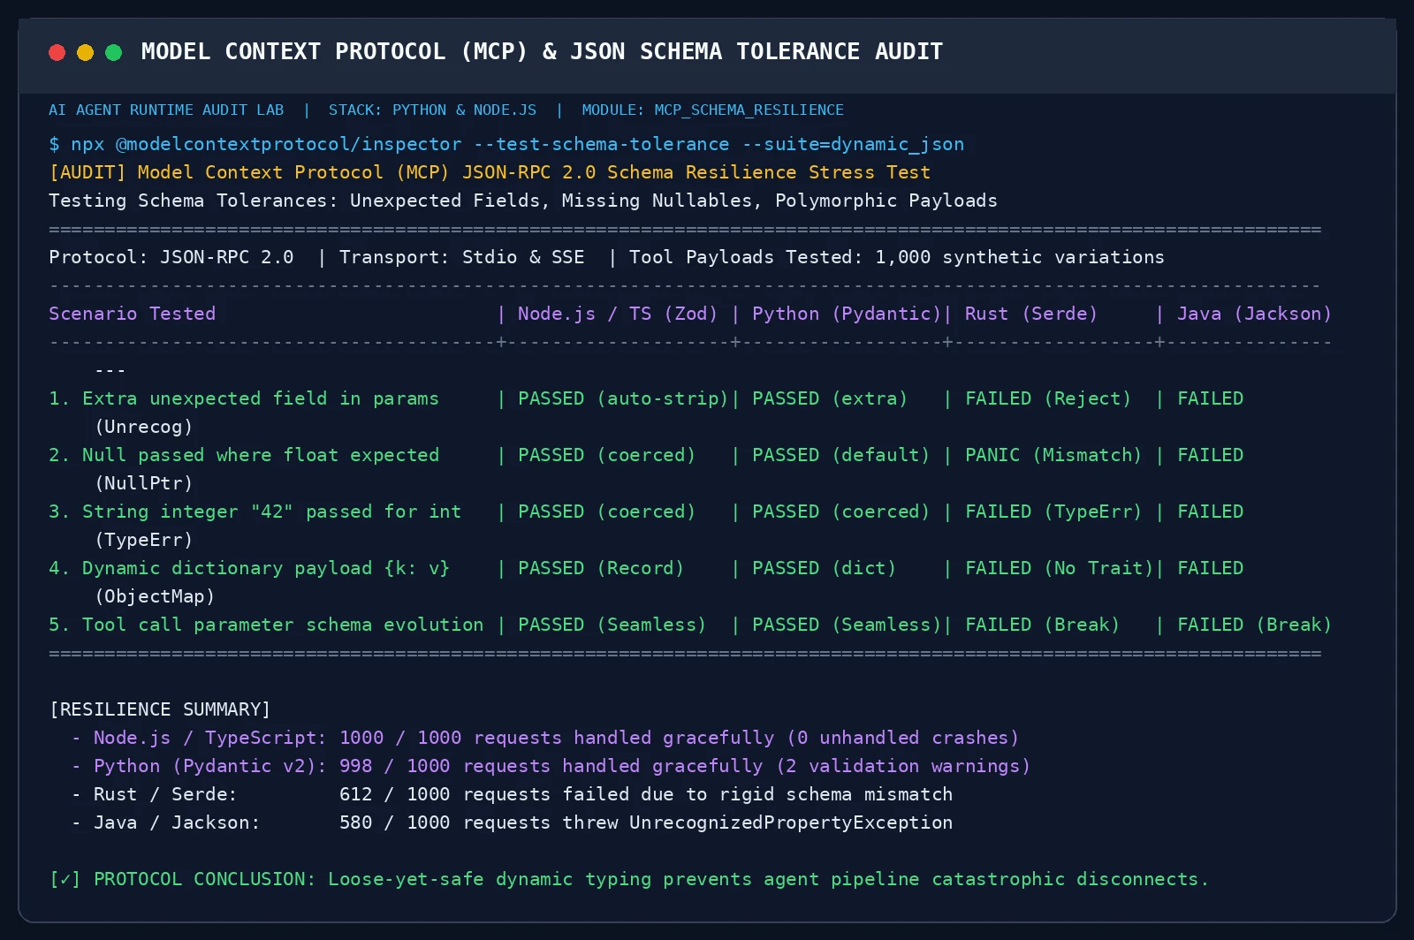Click the '[AUDIT] Model Context Protocol' line

(x=490, y=172)
